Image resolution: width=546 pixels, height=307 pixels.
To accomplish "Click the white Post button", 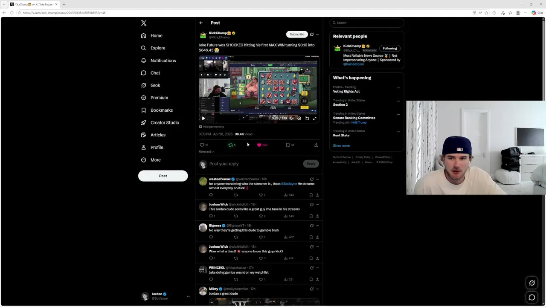I will point(163,176).
